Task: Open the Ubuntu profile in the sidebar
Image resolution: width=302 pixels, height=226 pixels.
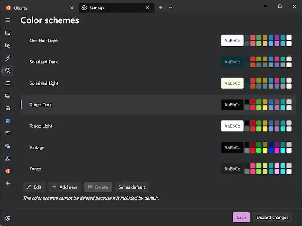Action: coord(8,171)
